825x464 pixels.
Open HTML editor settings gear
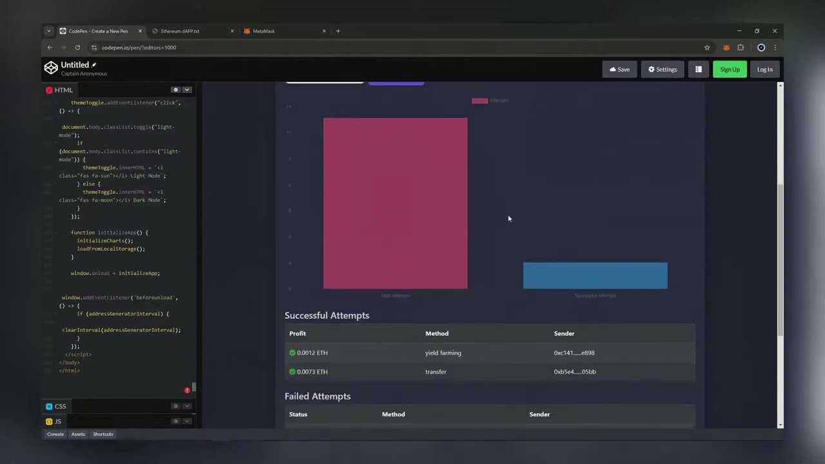click(175, 90)
